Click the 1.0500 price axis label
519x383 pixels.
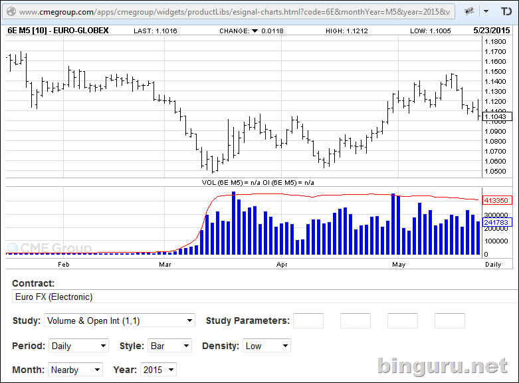click(495, 172)
